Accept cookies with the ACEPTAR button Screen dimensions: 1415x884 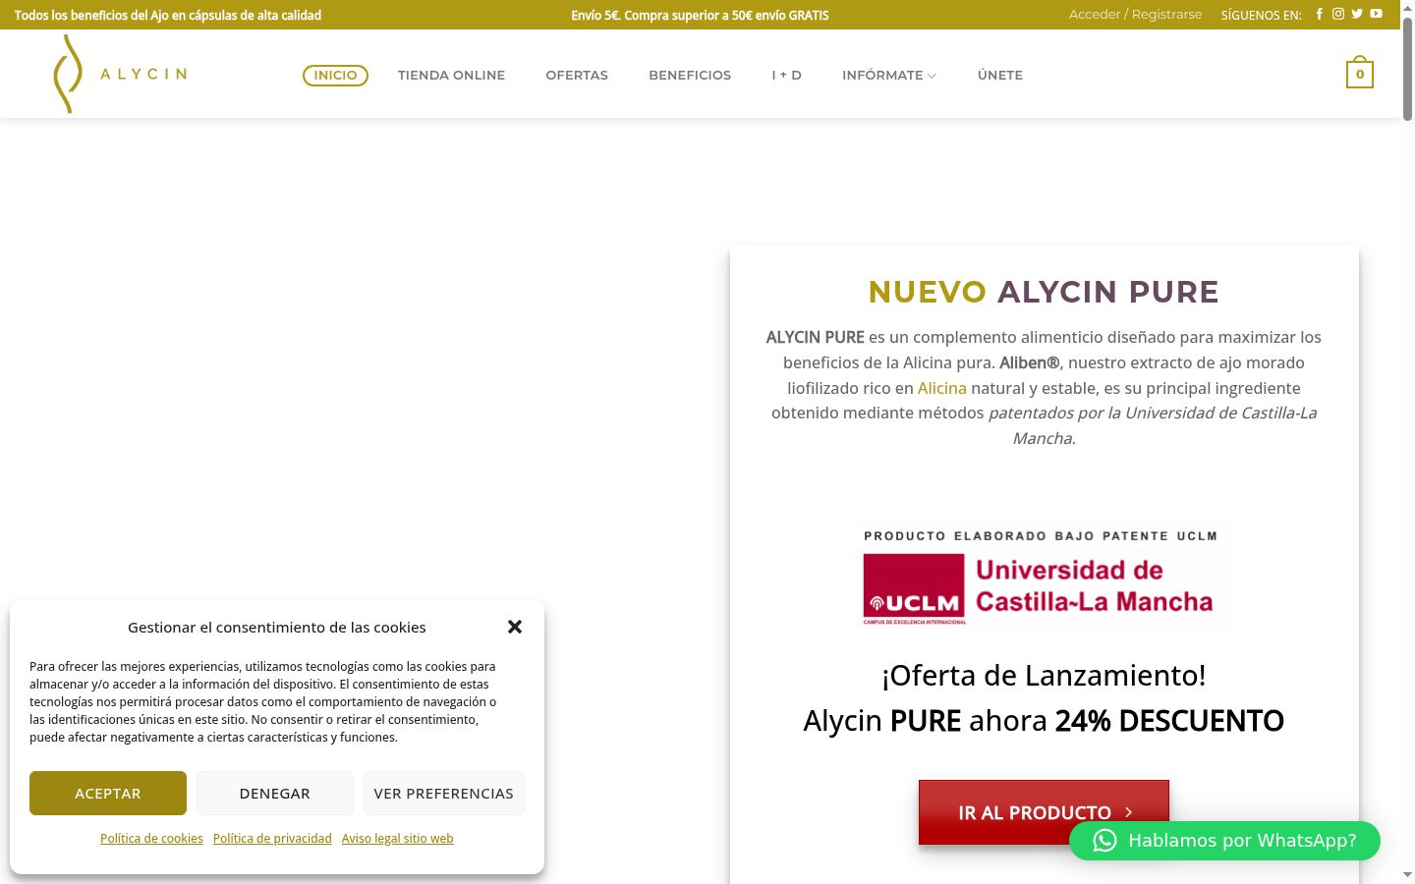coord(108,793)
